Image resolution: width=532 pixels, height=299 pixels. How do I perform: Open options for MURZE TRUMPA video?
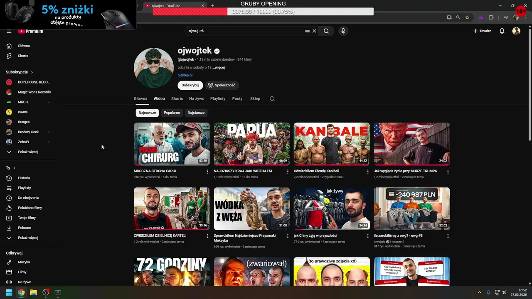click(448, 172)
